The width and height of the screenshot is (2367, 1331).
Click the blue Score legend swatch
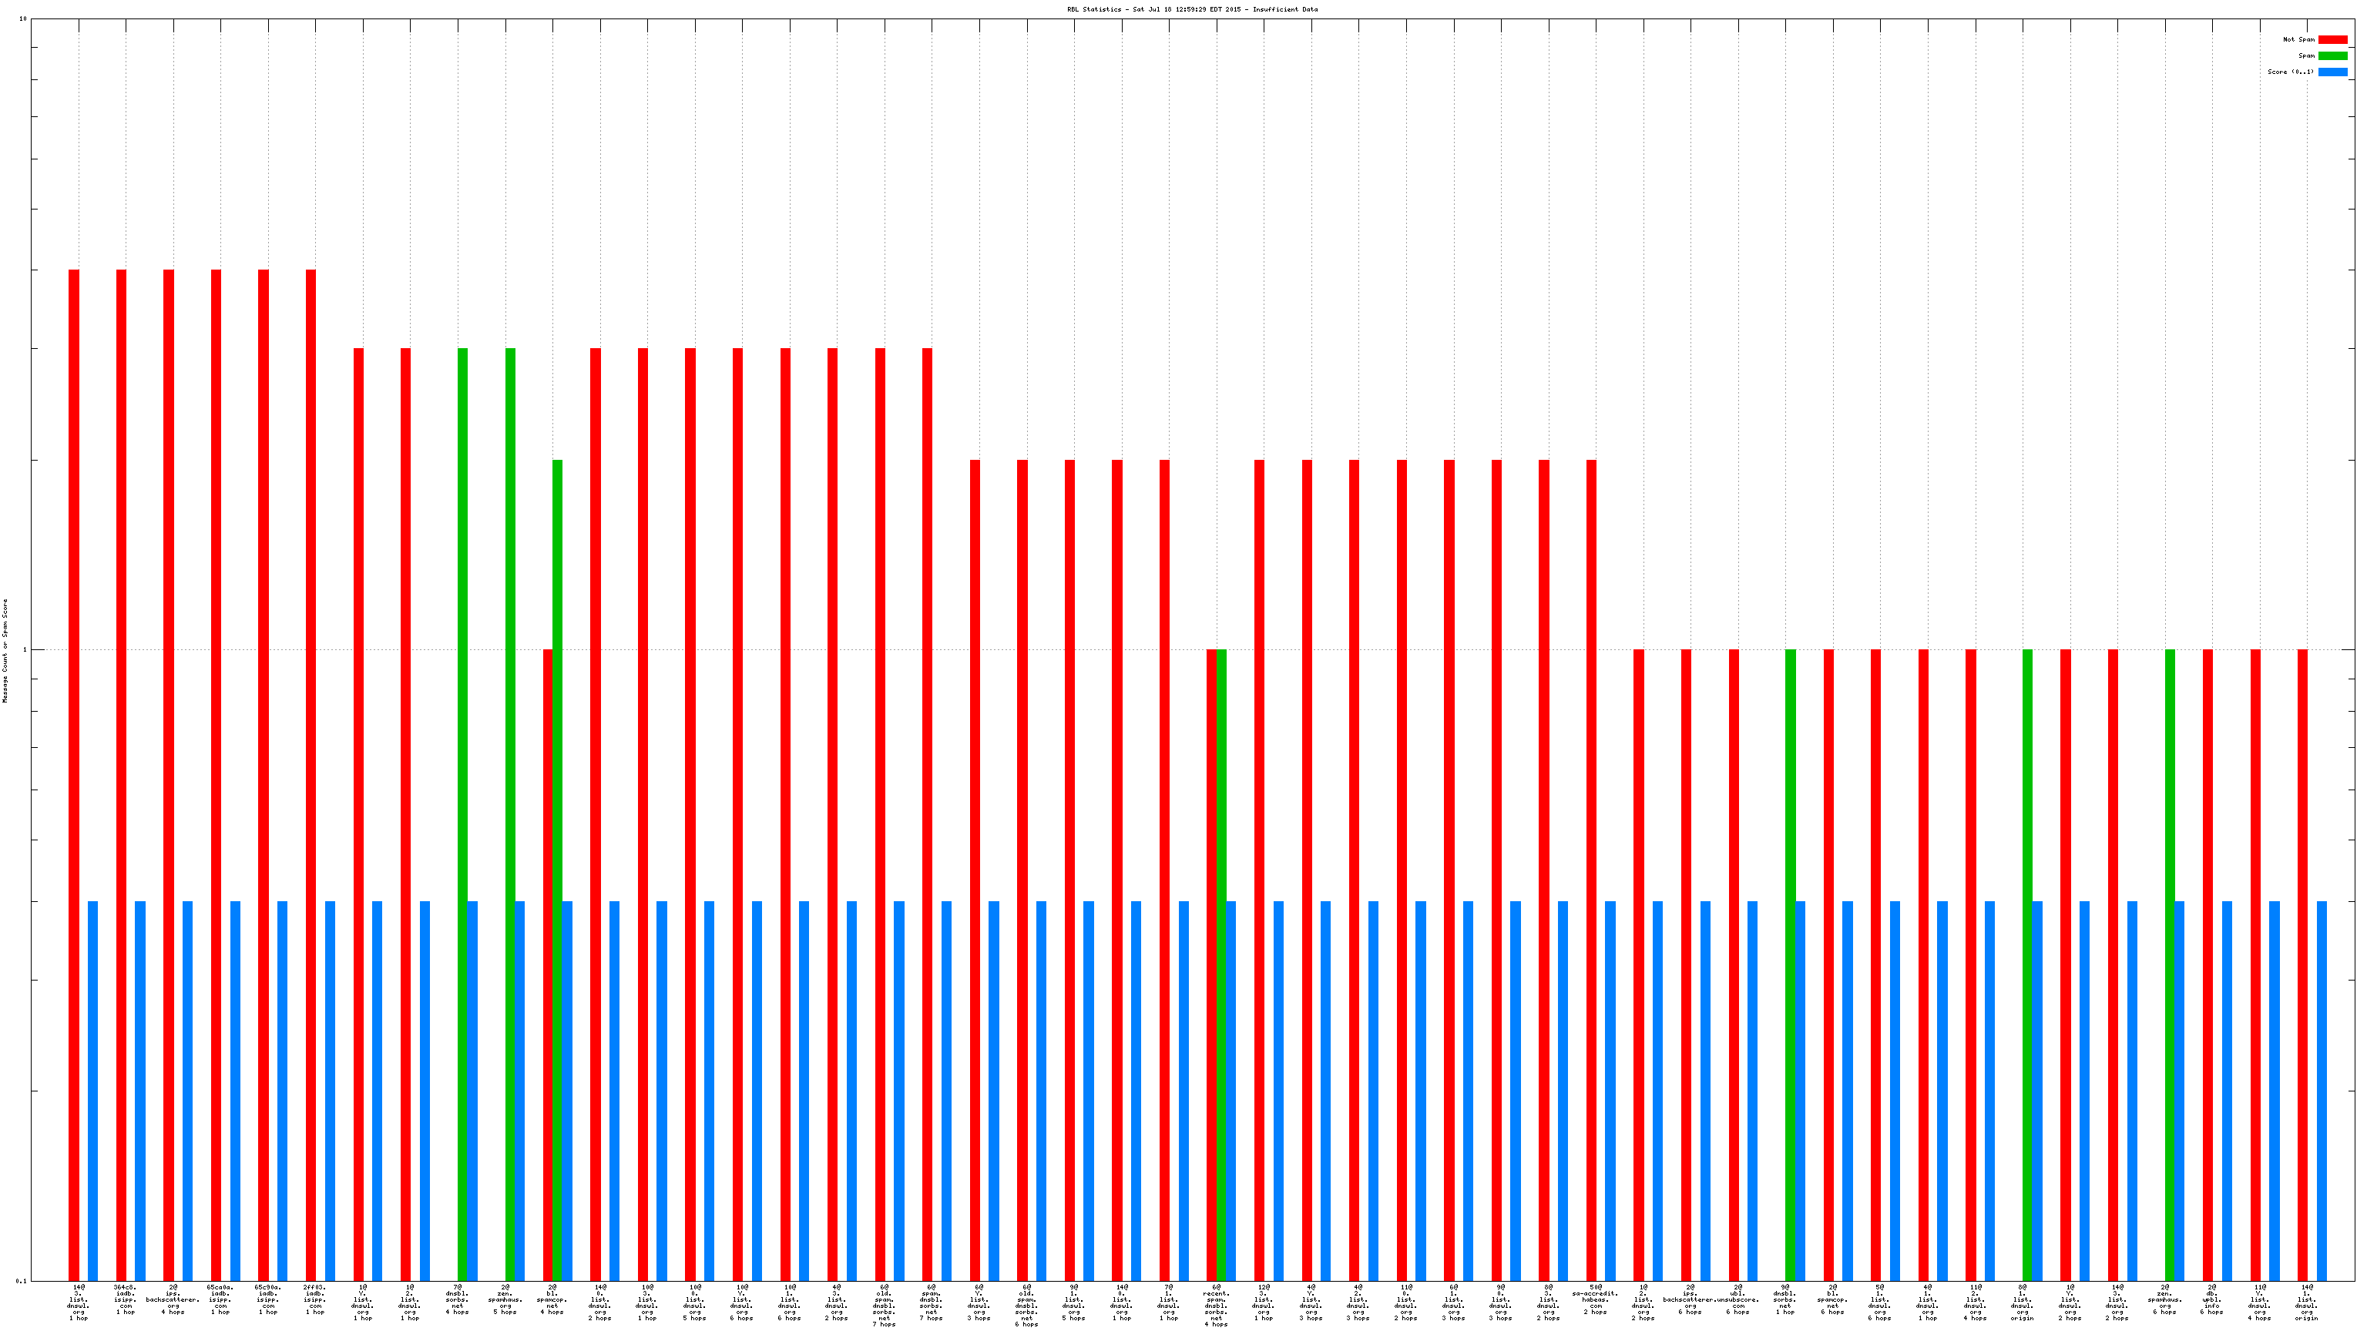tap(2332, 72)
